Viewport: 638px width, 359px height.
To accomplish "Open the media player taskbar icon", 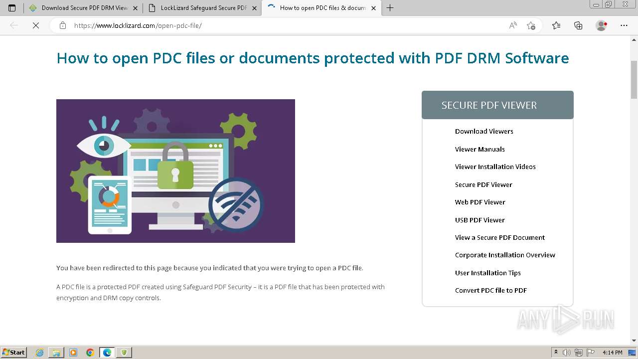I will 73,353.
